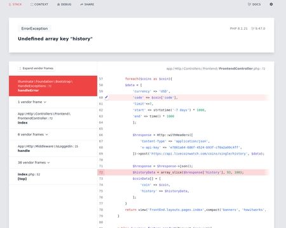Click the 'x-api-key' code line

pyautogui.click(x=191, y=148)
